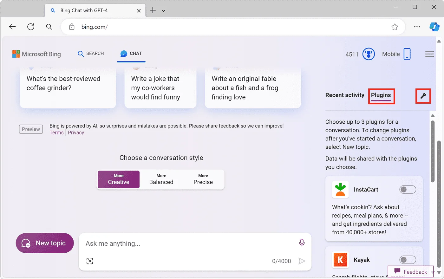This screenshot has height=279, width=444.
Task: Open the browser Settings and more menu
Action: pos(417,27)
